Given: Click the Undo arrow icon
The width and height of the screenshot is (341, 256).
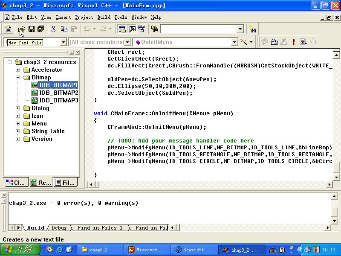Looking at the screenshot, I should [x=87, y=29].
